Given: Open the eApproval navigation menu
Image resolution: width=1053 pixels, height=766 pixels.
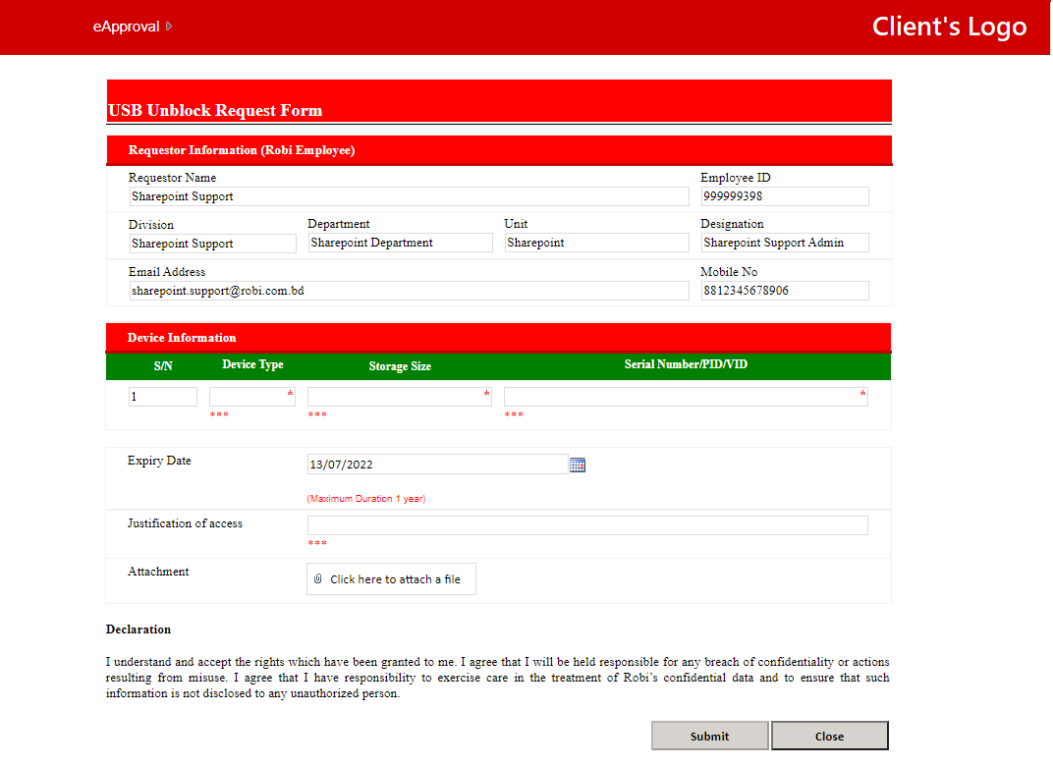Looking at the screenshot, I should (126, 27).
